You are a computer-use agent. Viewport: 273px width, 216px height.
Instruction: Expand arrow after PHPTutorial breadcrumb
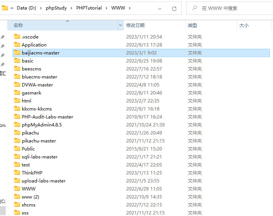(106, 8)
